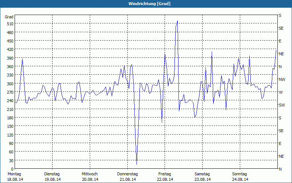Click the '18.08.14' date label
292x183 pixels.
click(15, 179)
